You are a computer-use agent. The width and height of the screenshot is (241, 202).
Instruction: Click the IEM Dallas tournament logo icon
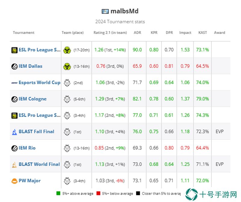(x=14, y=66)
